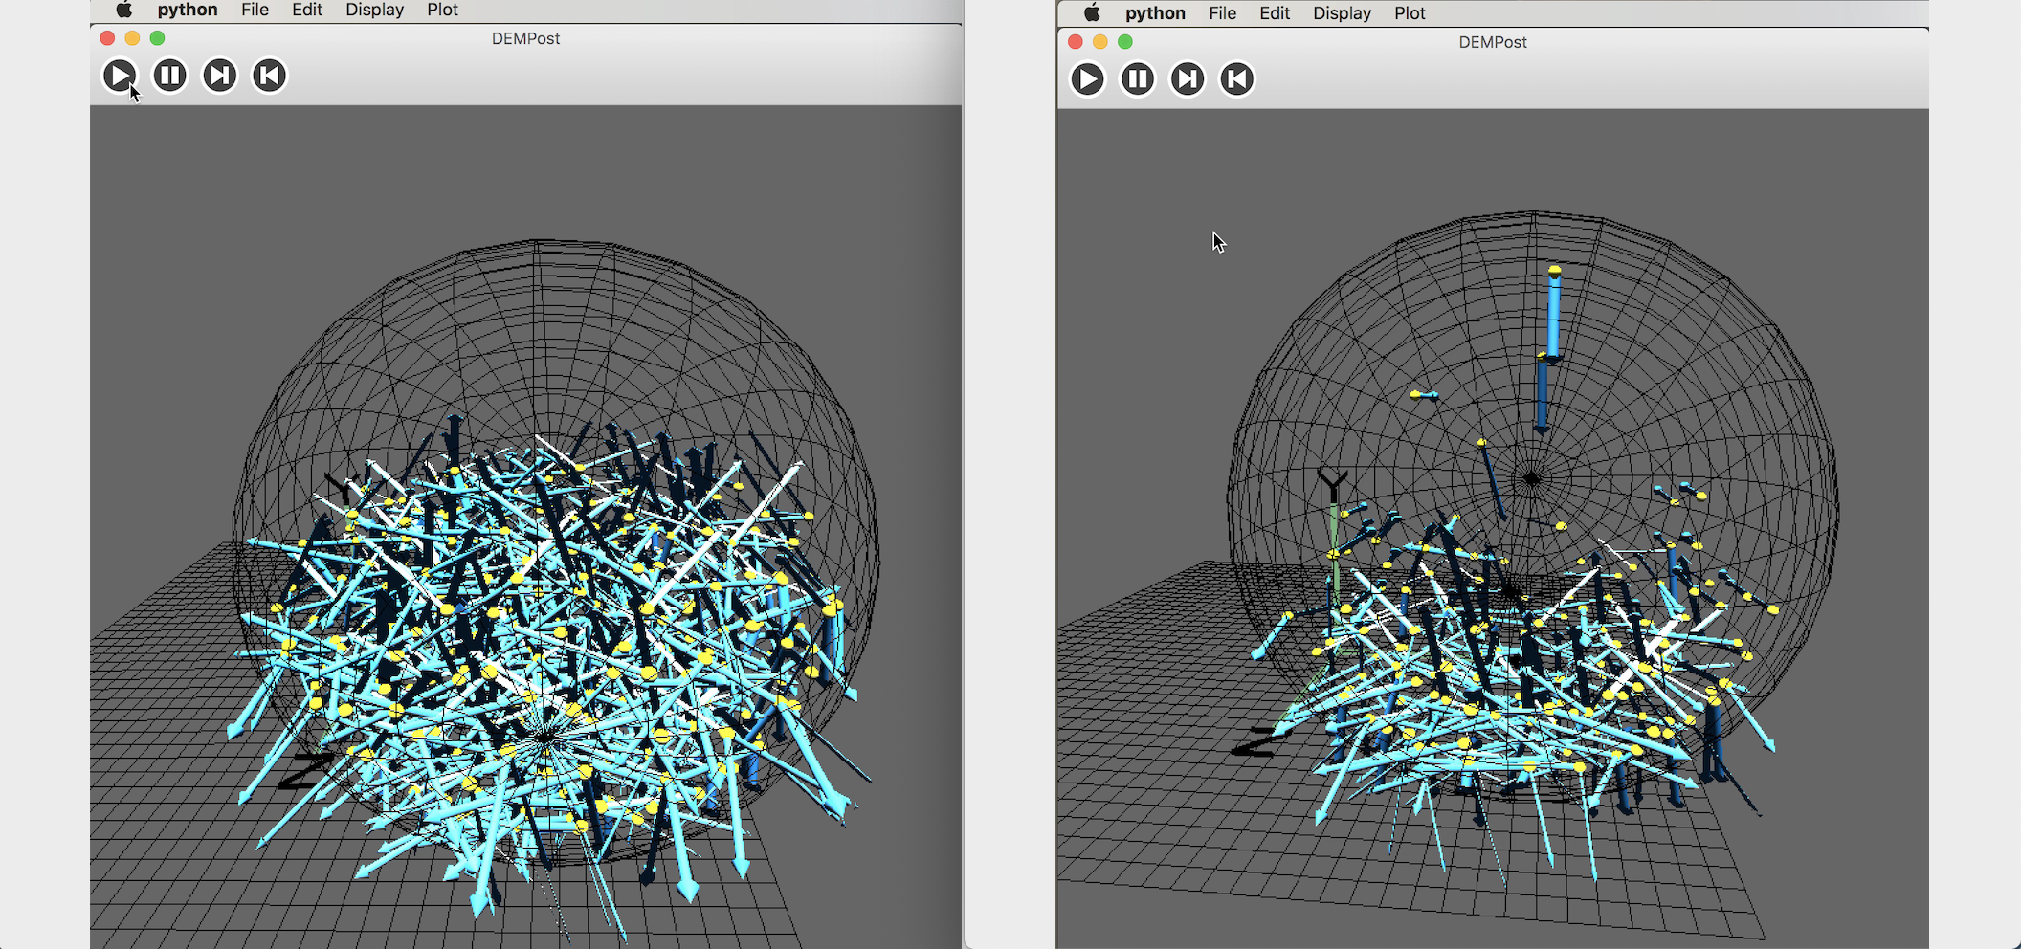Click the Y axis label in right viewport
The image size is (2021, 949).
tap(1332, 485)
